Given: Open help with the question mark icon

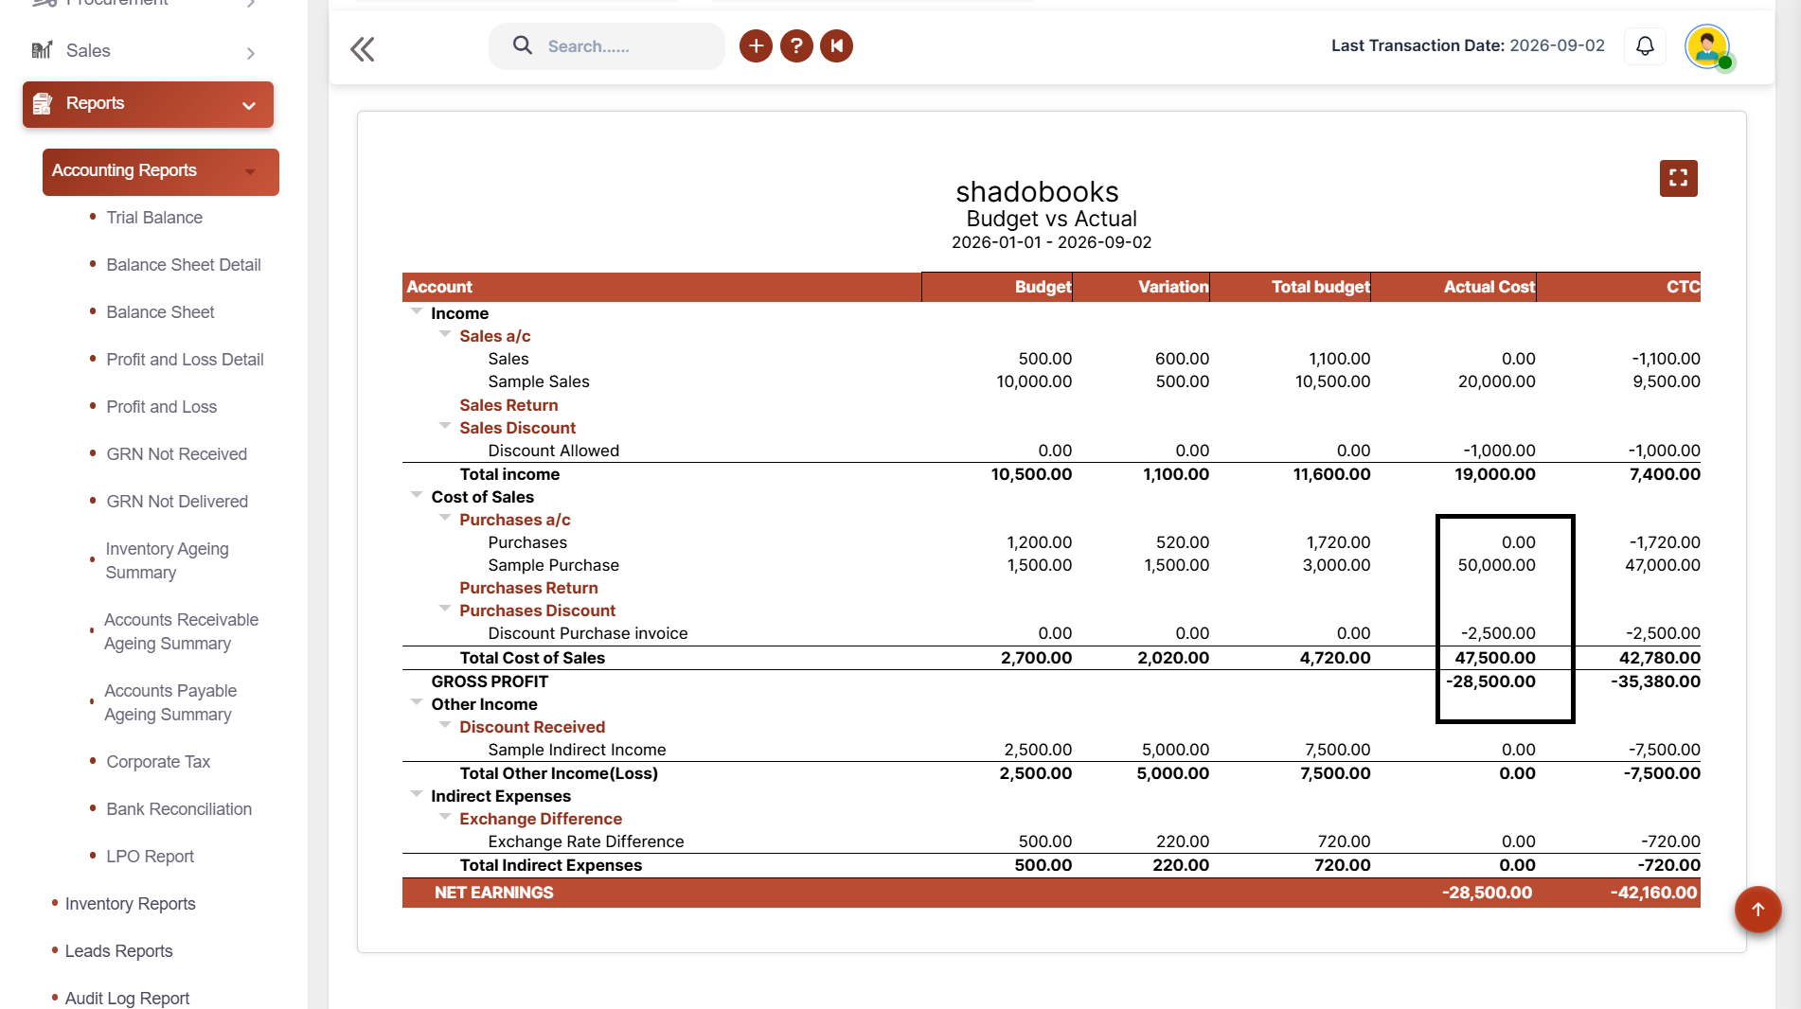Looking at the screenshot, I should [x=796, y=45].
